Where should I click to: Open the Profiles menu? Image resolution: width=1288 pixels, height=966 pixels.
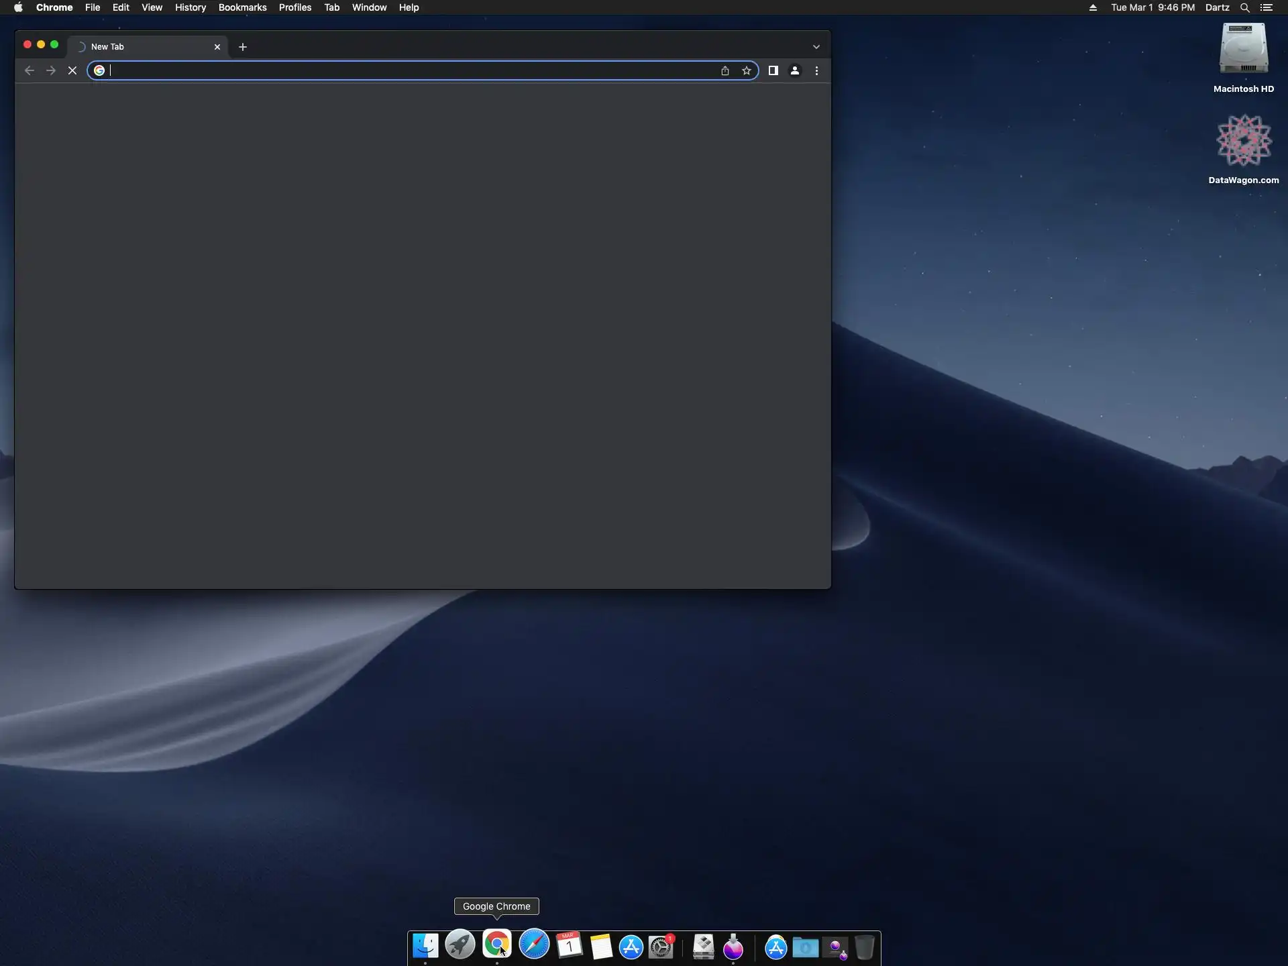(x=294, y=7)
